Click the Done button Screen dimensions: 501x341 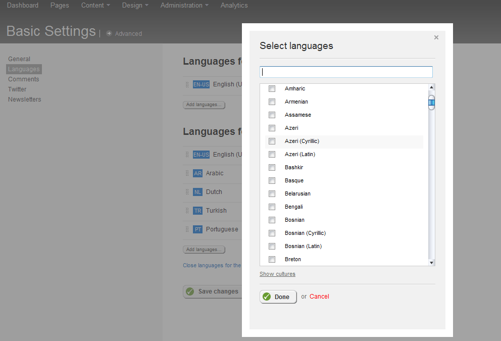[278, 297]
